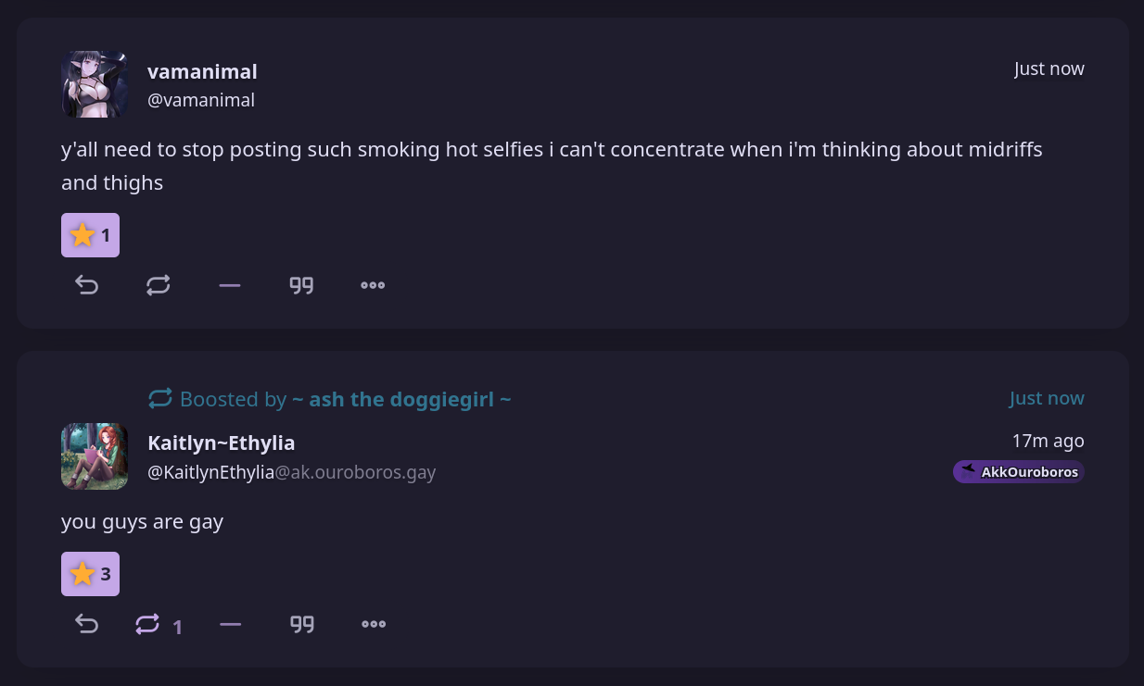This screenshot has height=686, width=1144.
Task: Open more options on vamanimal's post
Action: [373, 285]
